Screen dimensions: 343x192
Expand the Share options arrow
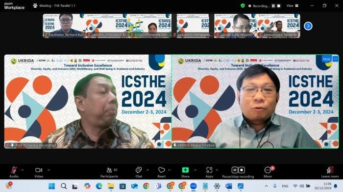[x=196, y=170]
